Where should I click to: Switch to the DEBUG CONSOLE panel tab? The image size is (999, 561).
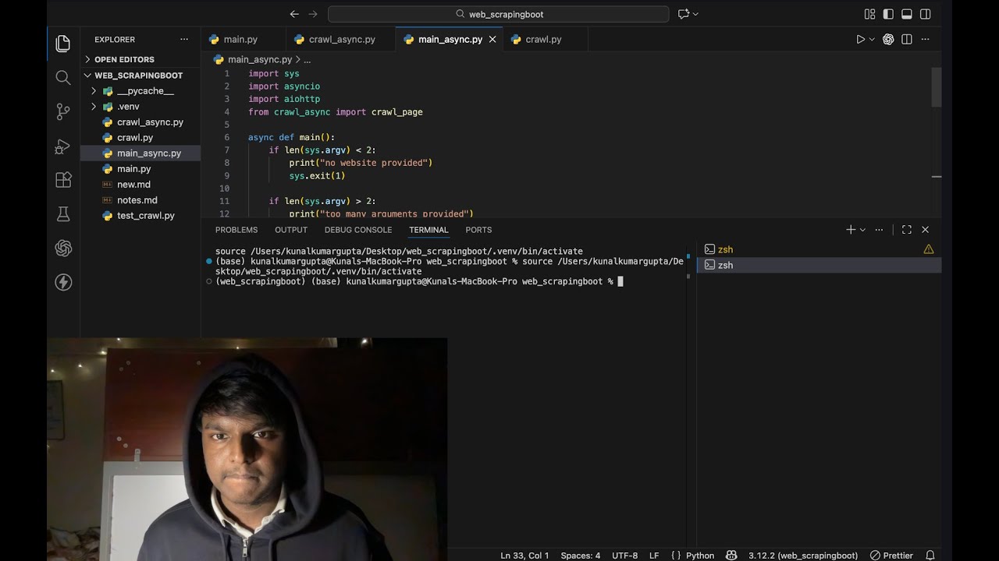[x=358, y=230]
